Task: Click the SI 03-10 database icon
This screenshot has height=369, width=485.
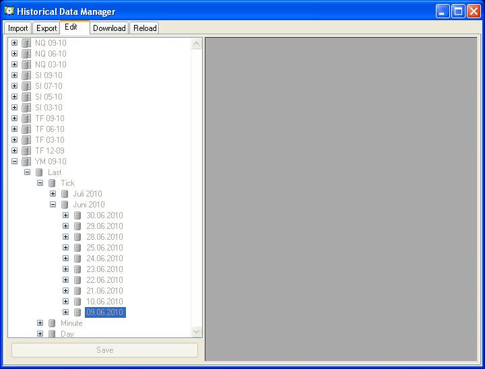Action: coord(26,107)
